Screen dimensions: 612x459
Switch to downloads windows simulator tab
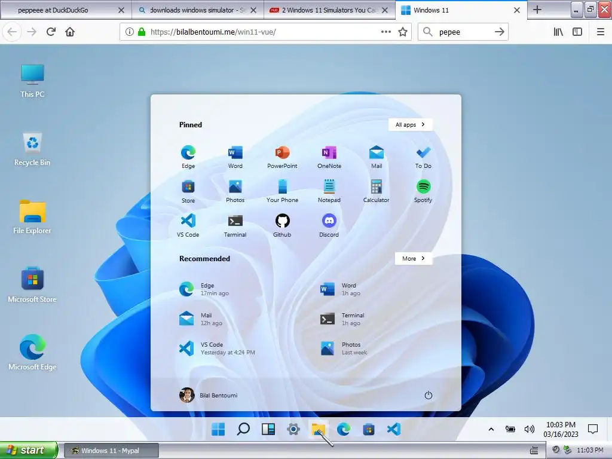(197, 10)
